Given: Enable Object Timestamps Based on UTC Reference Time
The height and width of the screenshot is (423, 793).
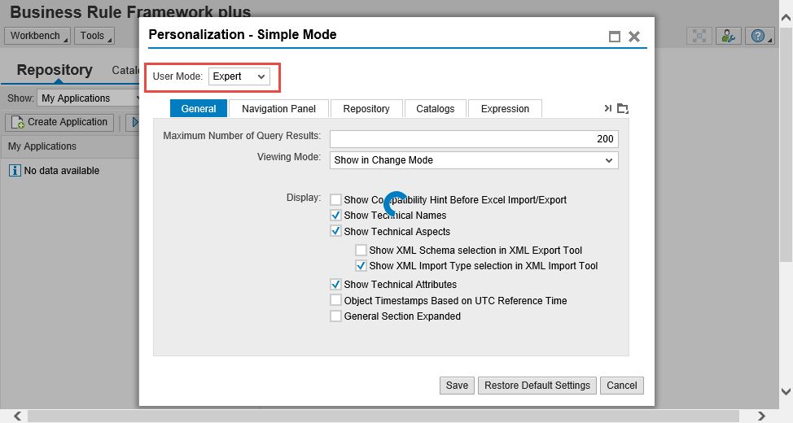Looking at the screenshot, I should point(335,300).
